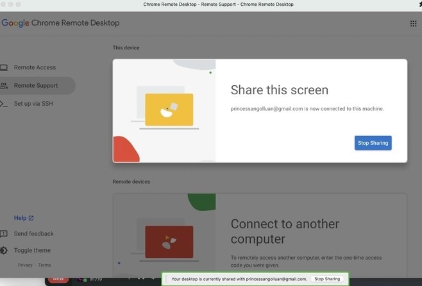Screen dimensions: 422x286
Task: Click the Google Chrome Remote Desktop logo
Action: pyautogui.click(x=60, y=23)
